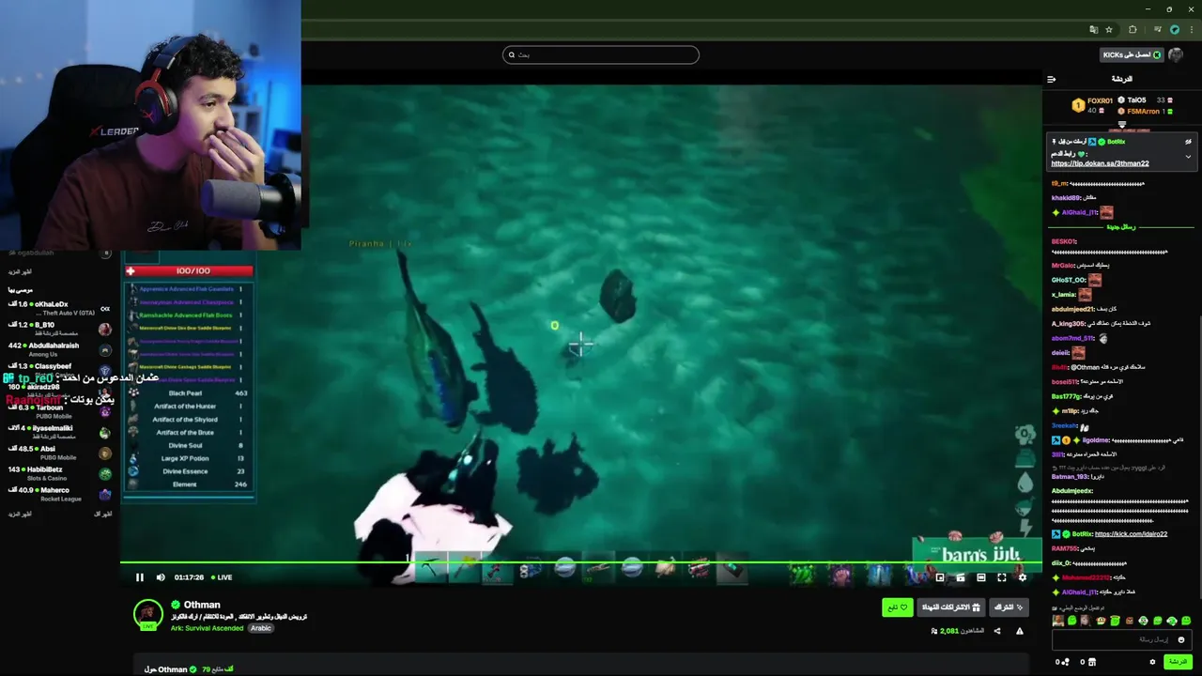The width and height of the screenshot is (1202, 676).
Task: Open the Ark: Survival Ascended category link
Action: [x=207, y=628]
